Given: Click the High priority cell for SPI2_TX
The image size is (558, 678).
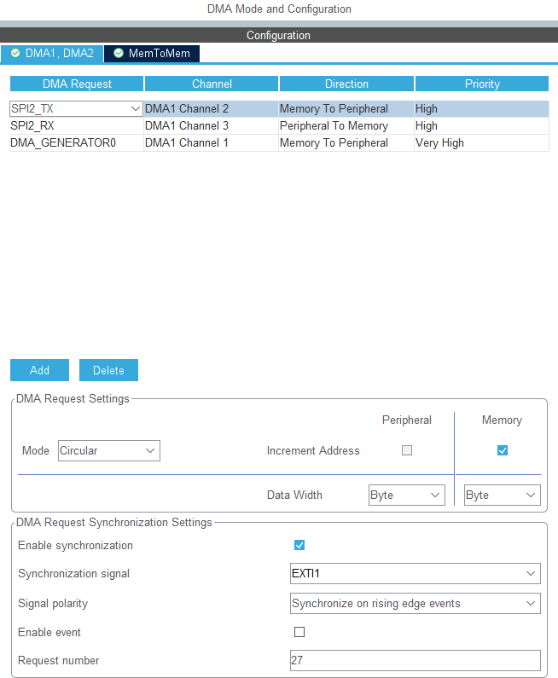Looking at the screenshot, I should (x=481, y=108).
